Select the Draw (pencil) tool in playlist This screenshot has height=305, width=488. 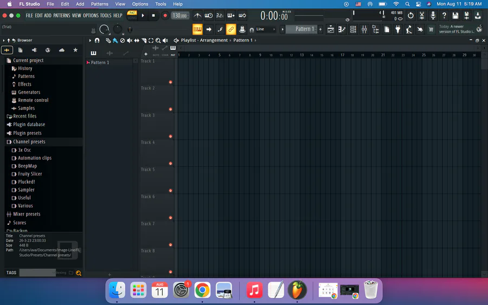click(108, 41)
